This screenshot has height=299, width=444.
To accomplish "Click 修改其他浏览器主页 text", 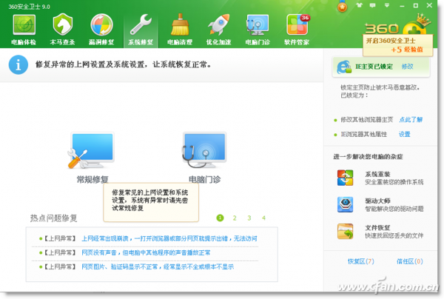I will click(367, 119).
